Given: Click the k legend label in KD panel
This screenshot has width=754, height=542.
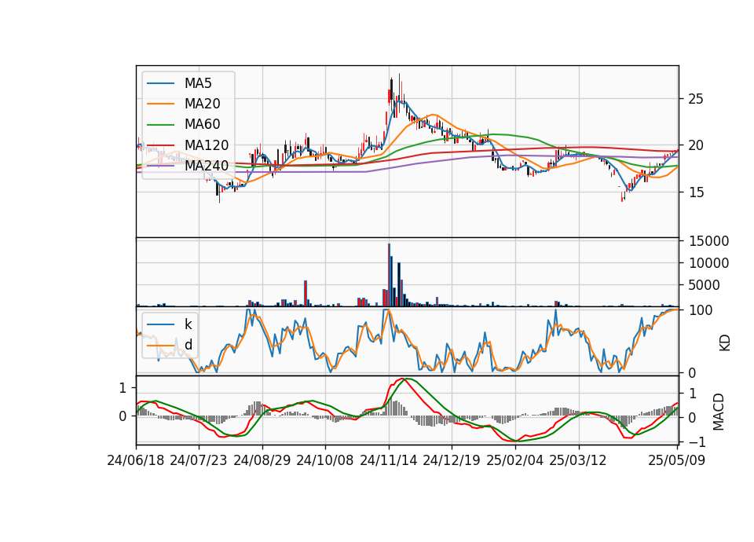Looking at the screenshot, I should coord(188,324).
